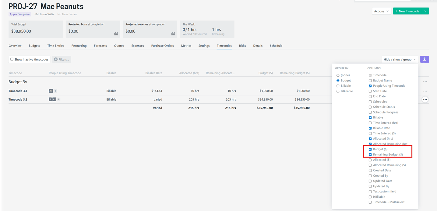
Task: Open the Resourcing tab
Action: pos(79,46)
